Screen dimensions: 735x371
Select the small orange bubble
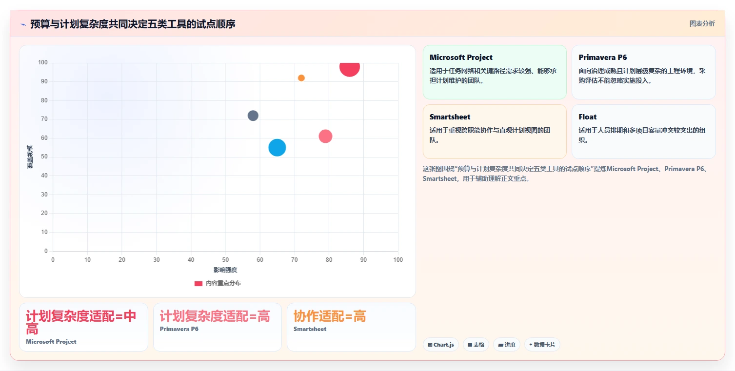click(x=301, y=78)
